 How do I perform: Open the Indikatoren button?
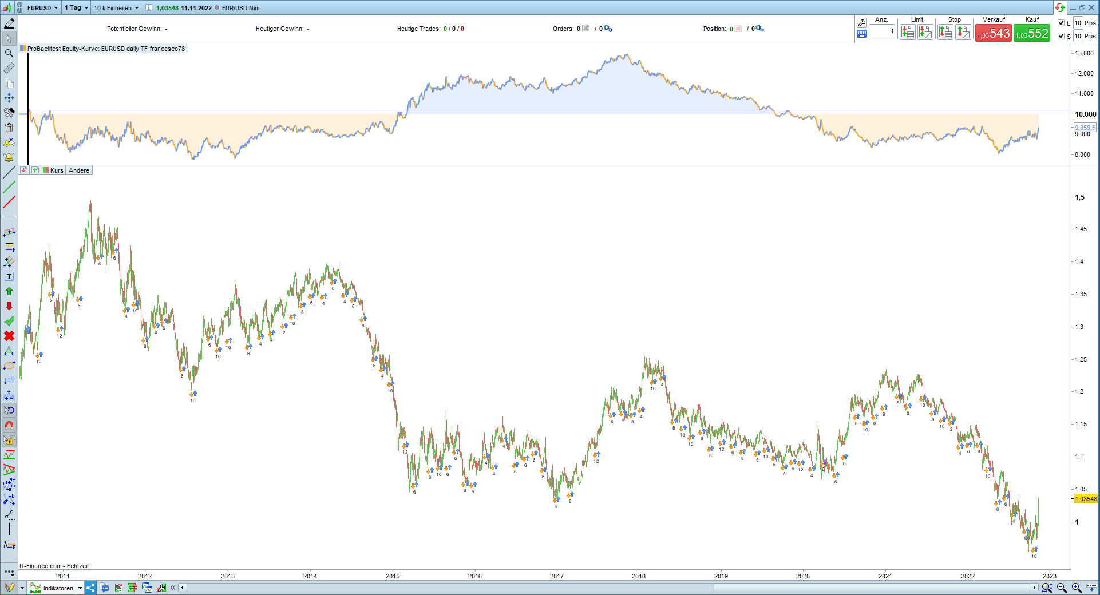point(52,588)
